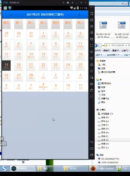130x176 pixels.
Task: Open 文件(F) menu in Explorer
Action: coord(98,50)
